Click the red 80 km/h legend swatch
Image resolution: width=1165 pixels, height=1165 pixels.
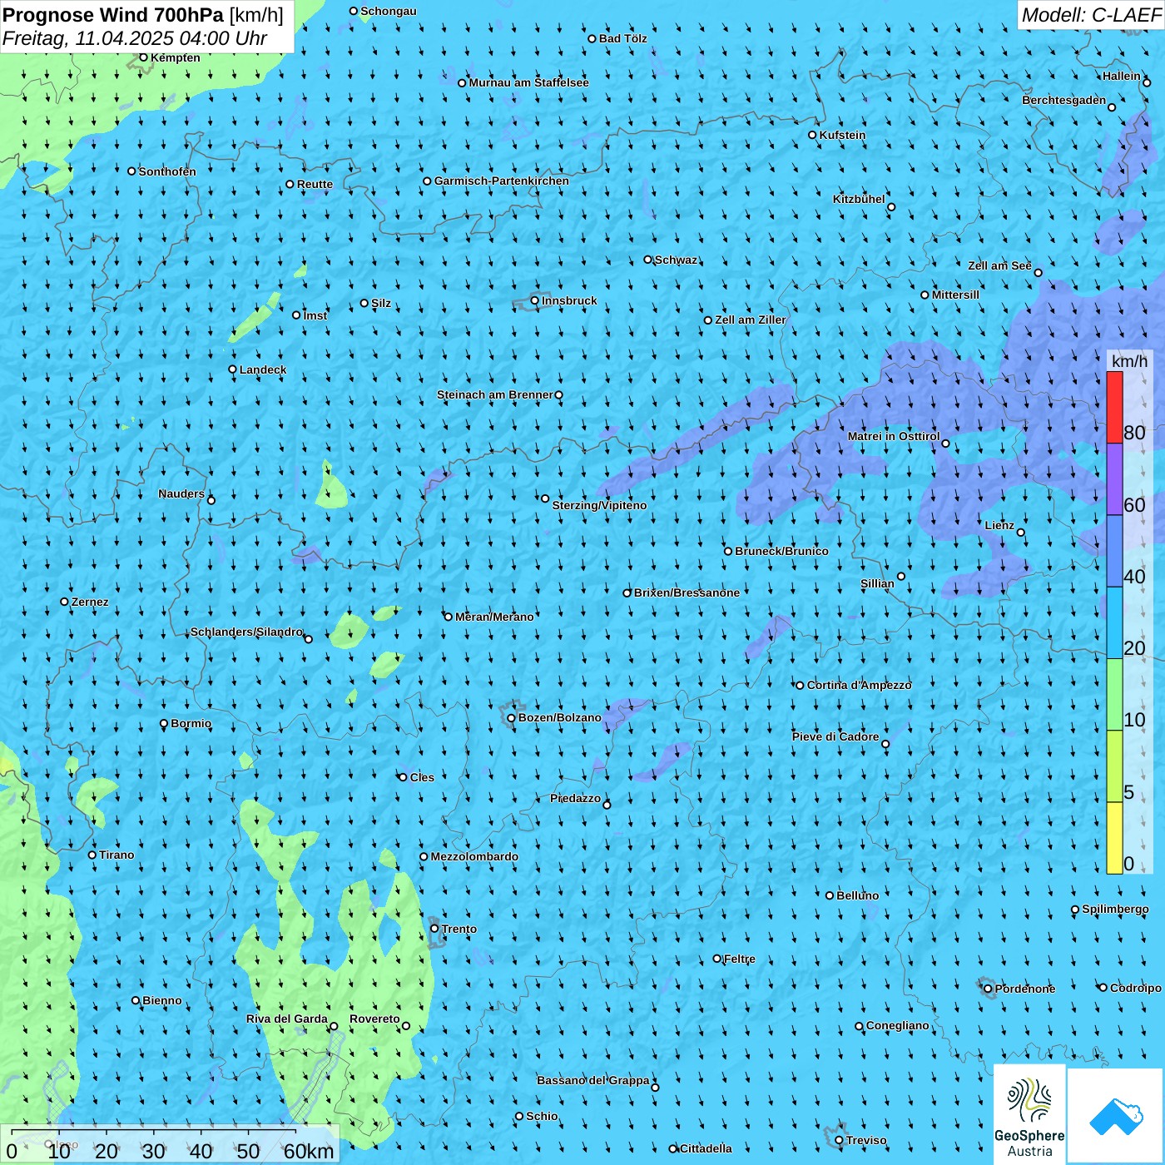pos(1114,407)
